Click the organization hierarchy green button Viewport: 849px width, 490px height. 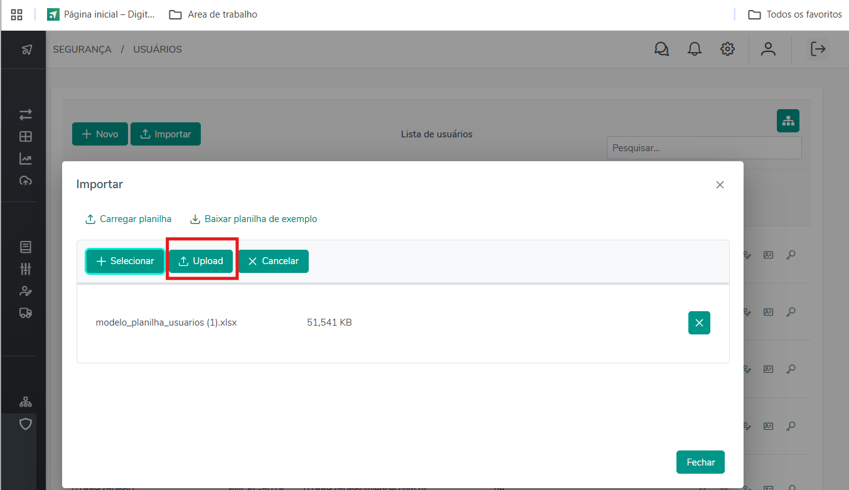[788, 120]
